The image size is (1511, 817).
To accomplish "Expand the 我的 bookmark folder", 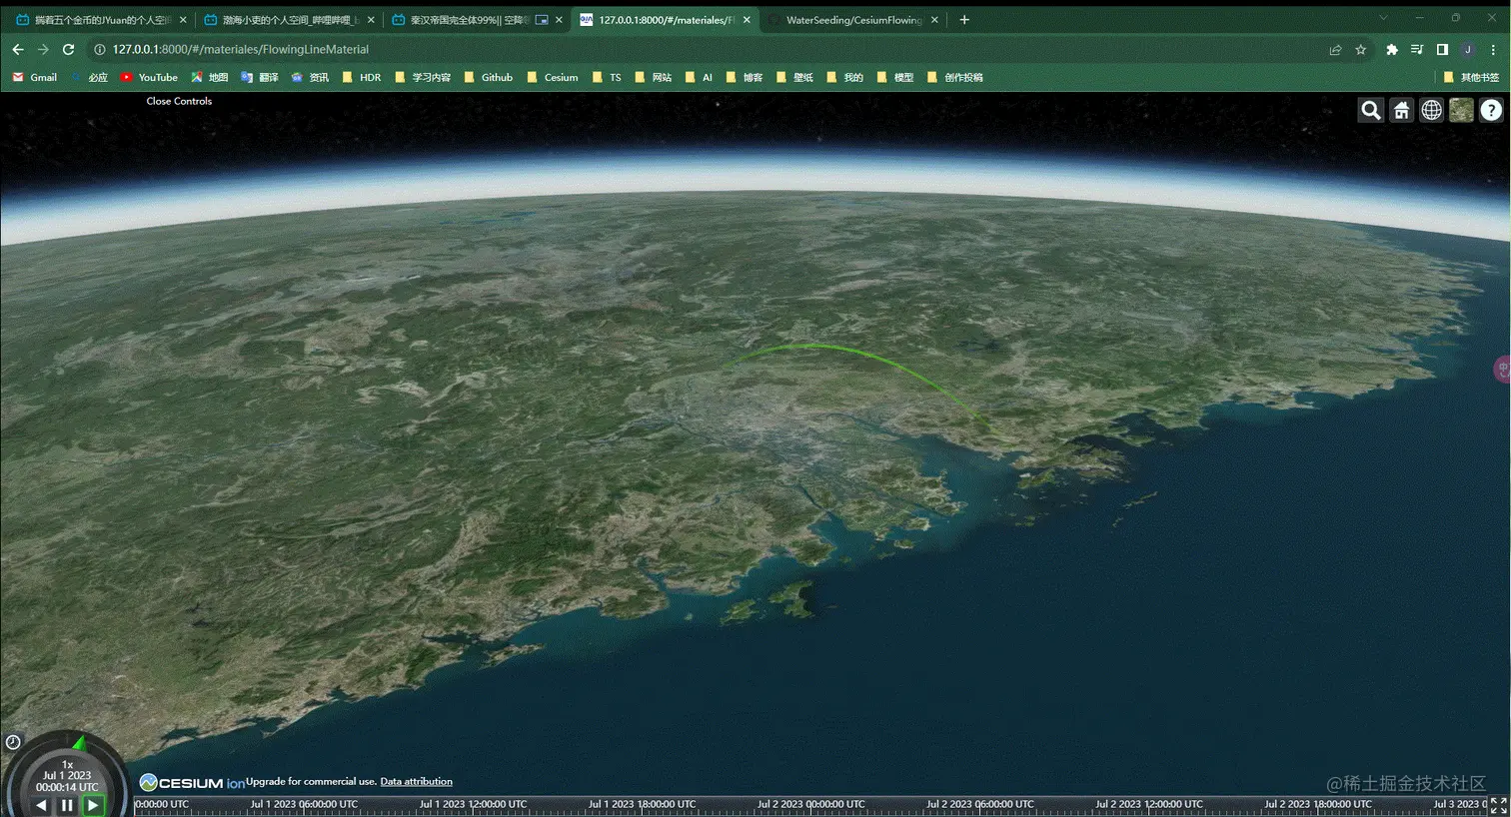I will pos(844,77).
